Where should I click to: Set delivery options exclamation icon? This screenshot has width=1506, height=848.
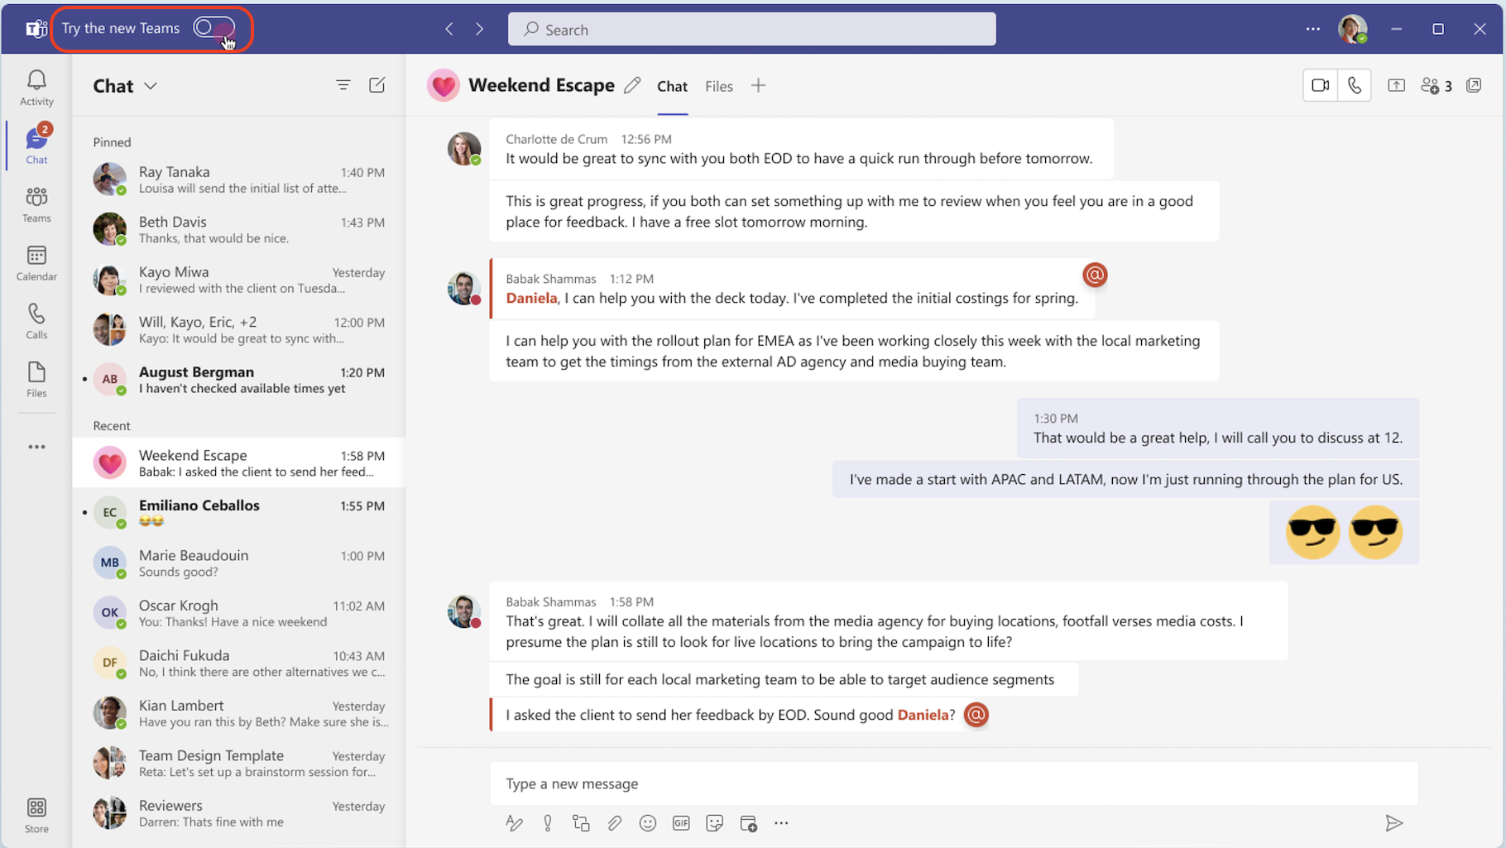coord(548,823)
